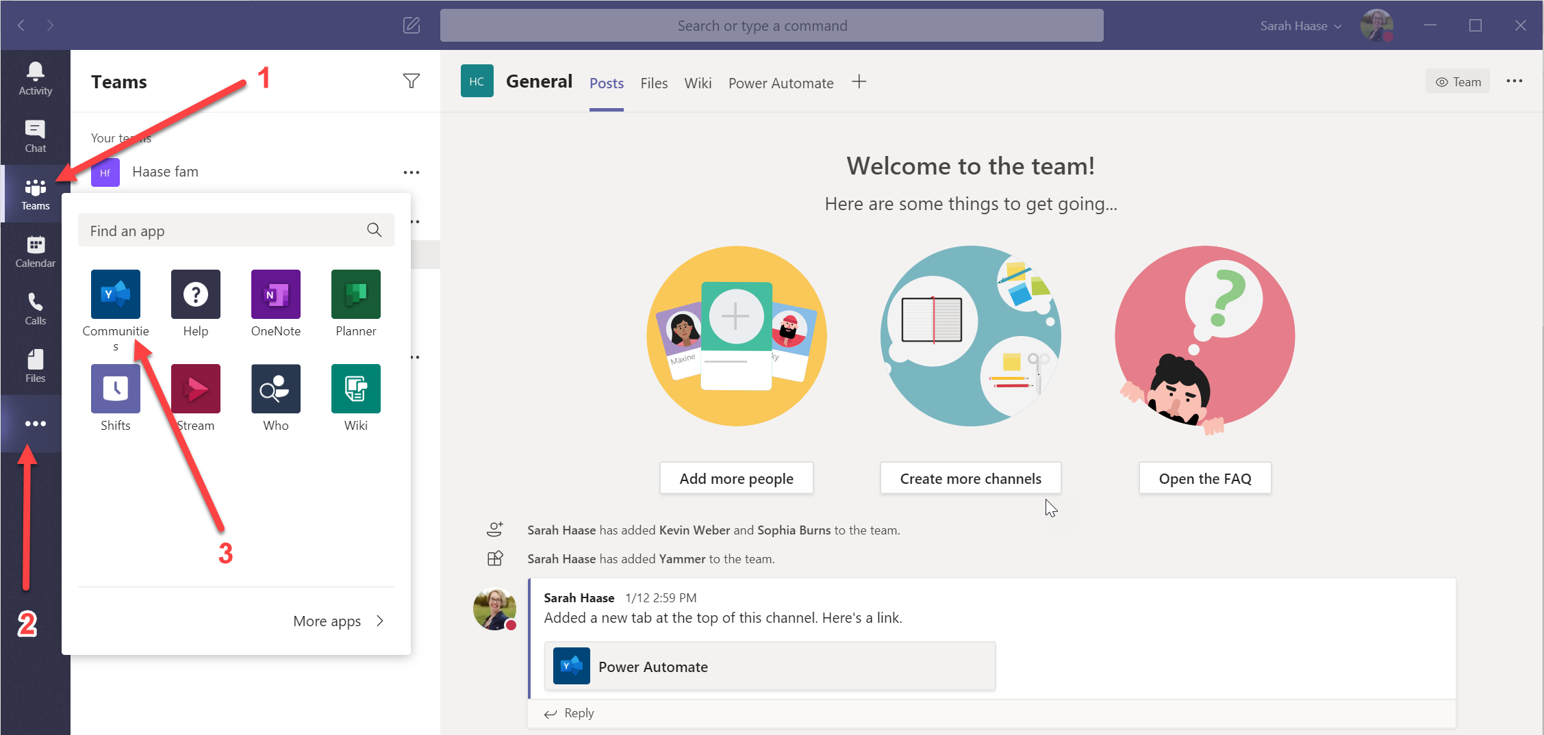
Task: Open the Shifts app
Action: 115,389
